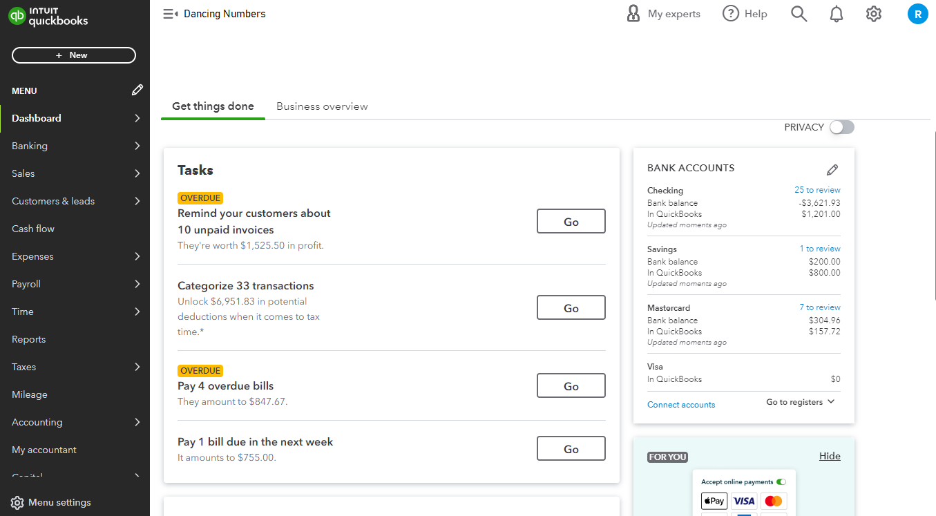Click the QuickBooks logo

[x=48, y=16]
